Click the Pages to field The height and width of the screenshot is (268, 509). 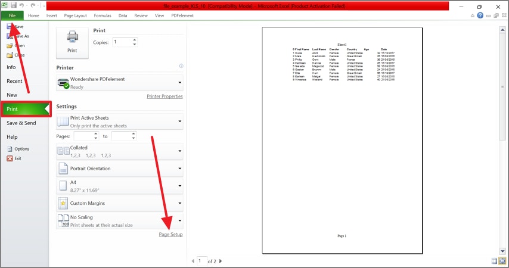121,136
